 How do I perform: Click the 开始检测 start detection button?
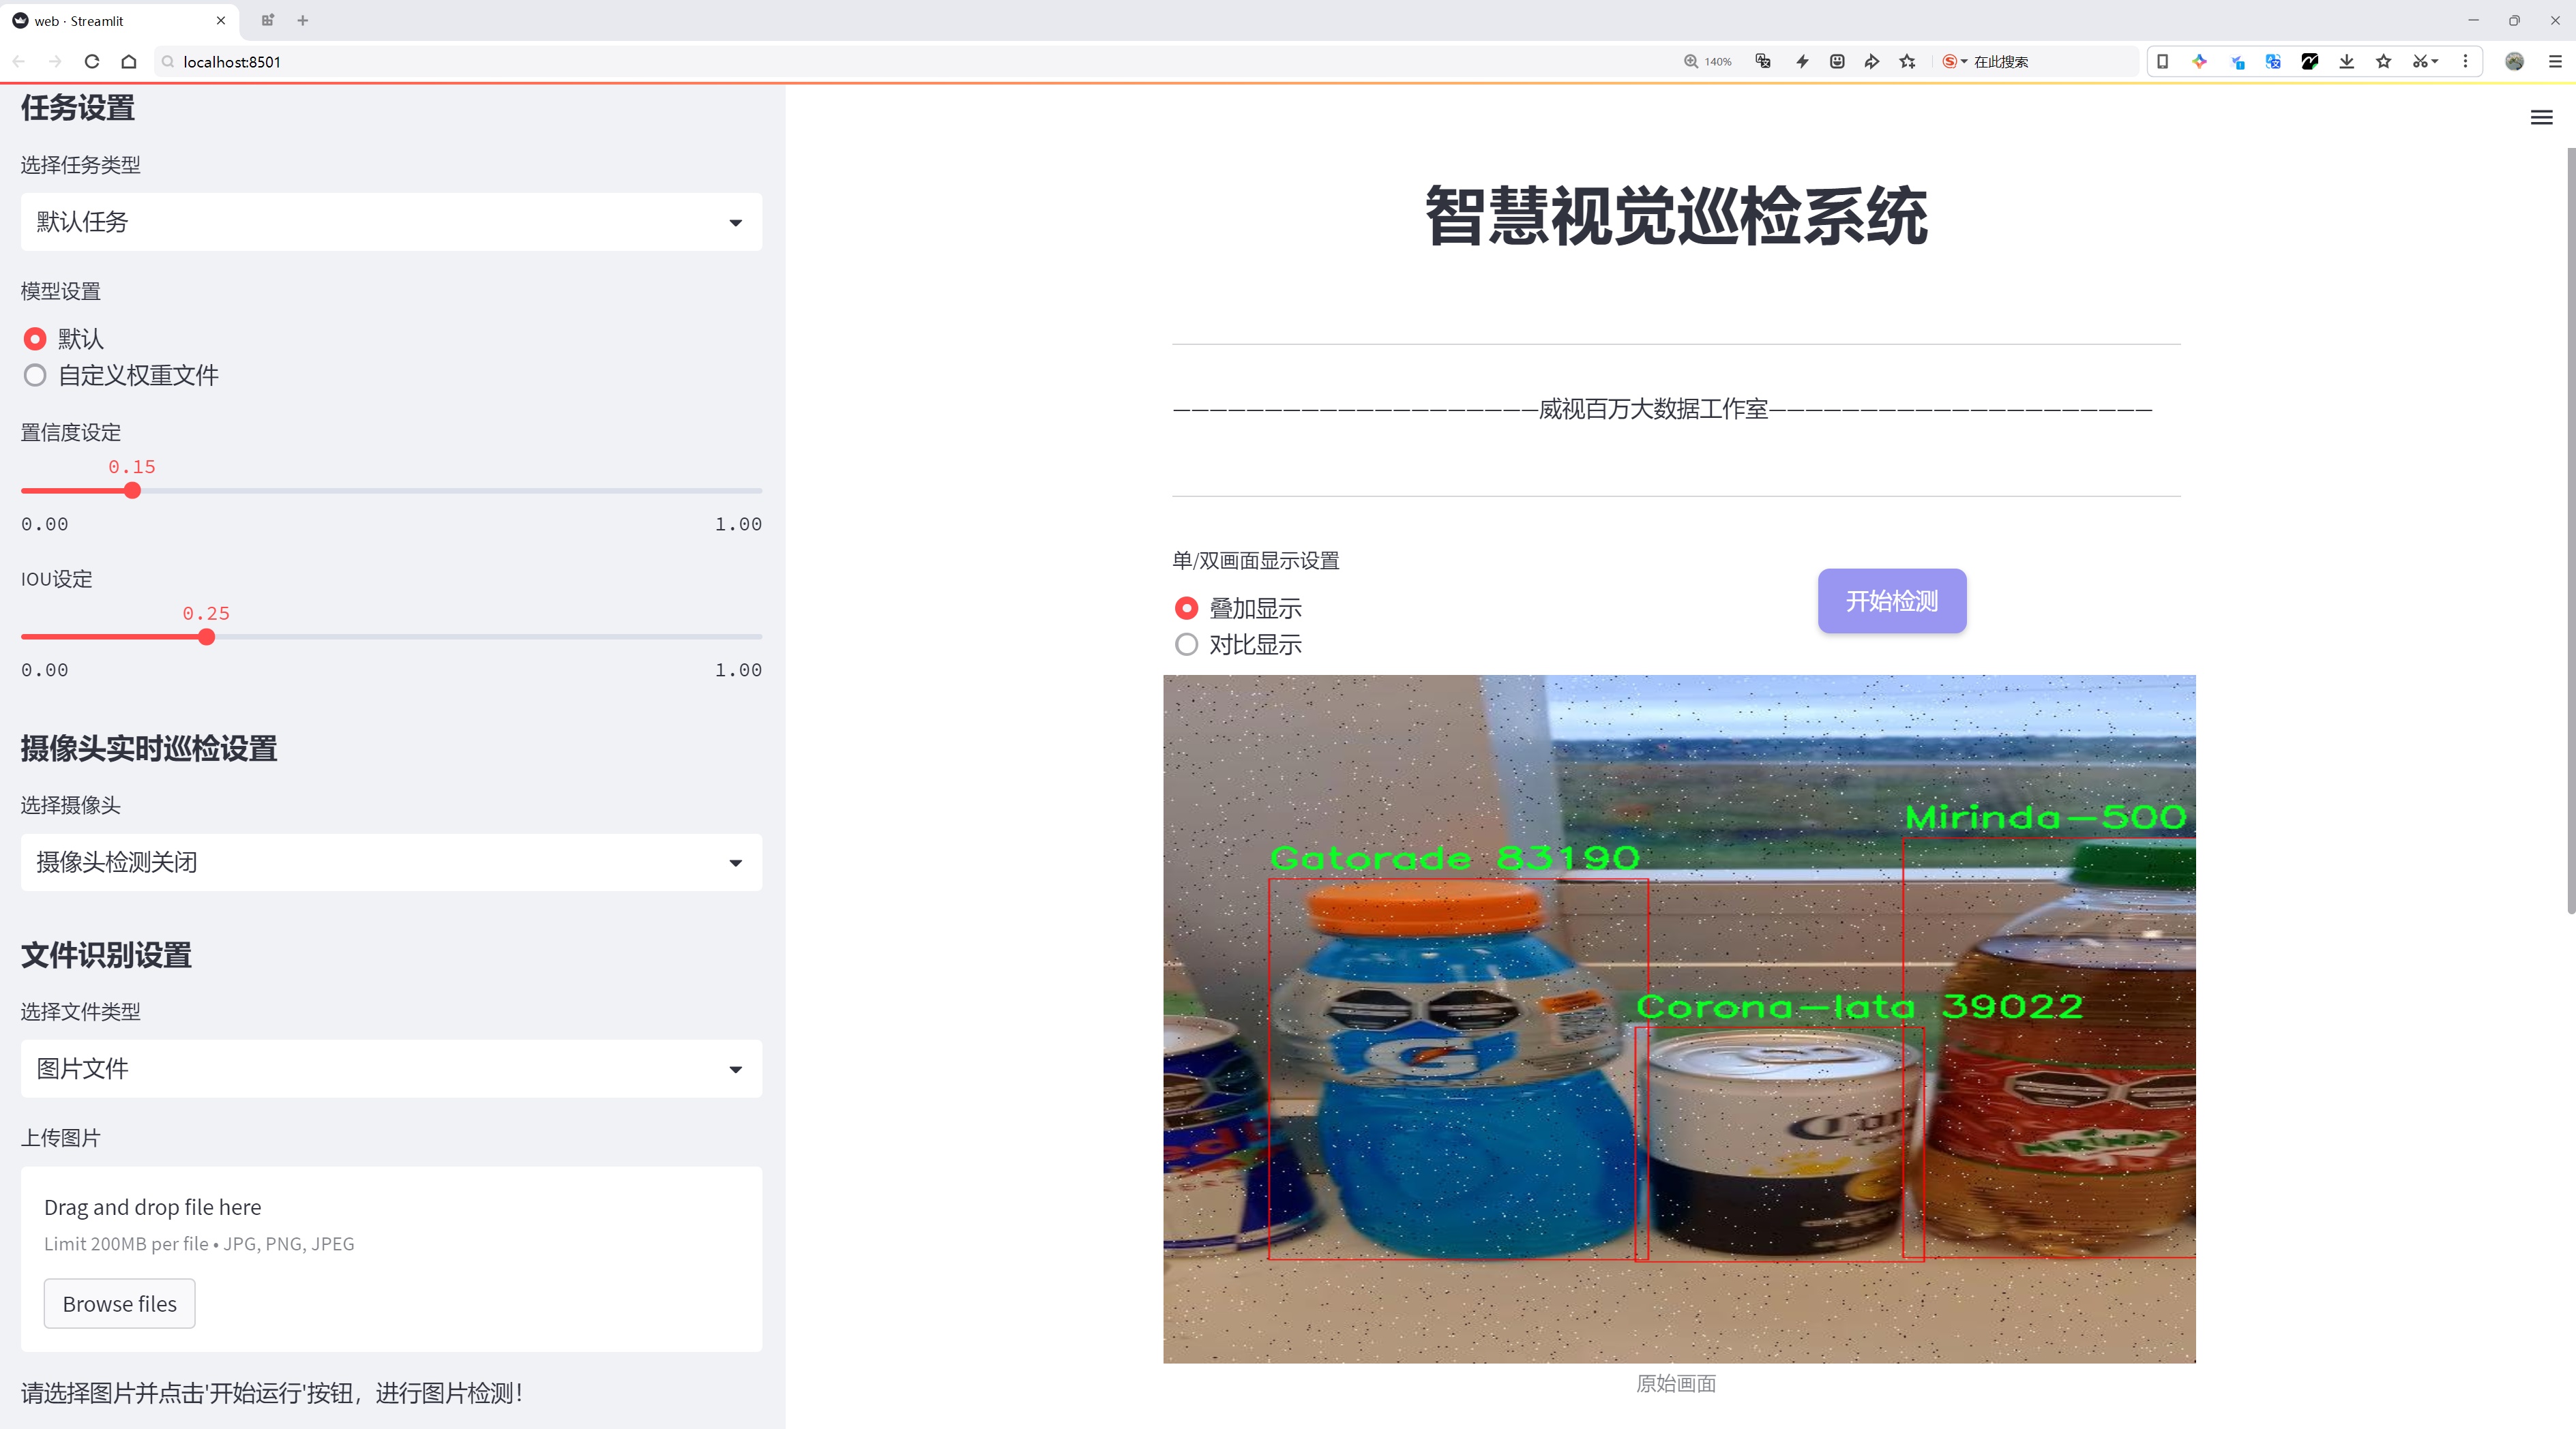[x=1892, y=601]
